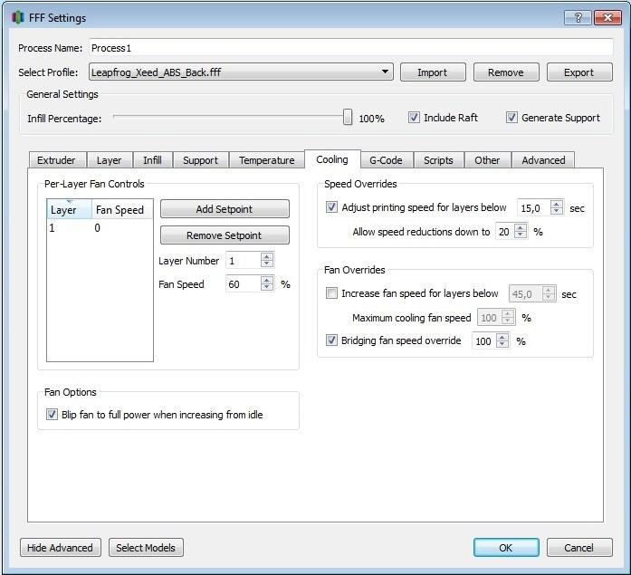This screenshot has height=575, width=631.
Task: Confirm settings with OK button
Action: pos(506,548)
